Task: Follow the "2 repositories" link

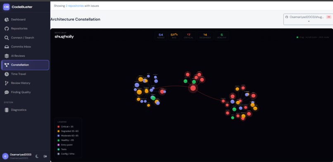Action: (x=74, y=6)
